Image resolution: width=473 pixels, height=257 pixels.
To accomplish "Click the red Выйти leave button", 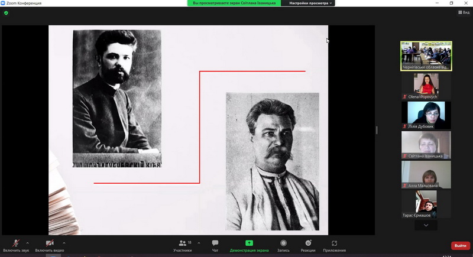I will coord(459,246).
